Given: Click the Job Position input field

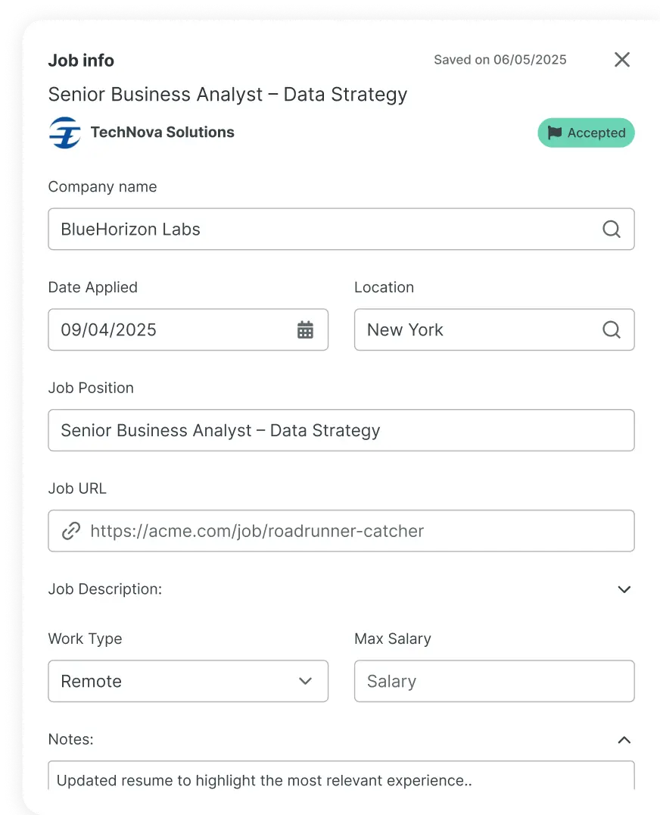Looking at the screenshot, I should [x=341, y=430].
